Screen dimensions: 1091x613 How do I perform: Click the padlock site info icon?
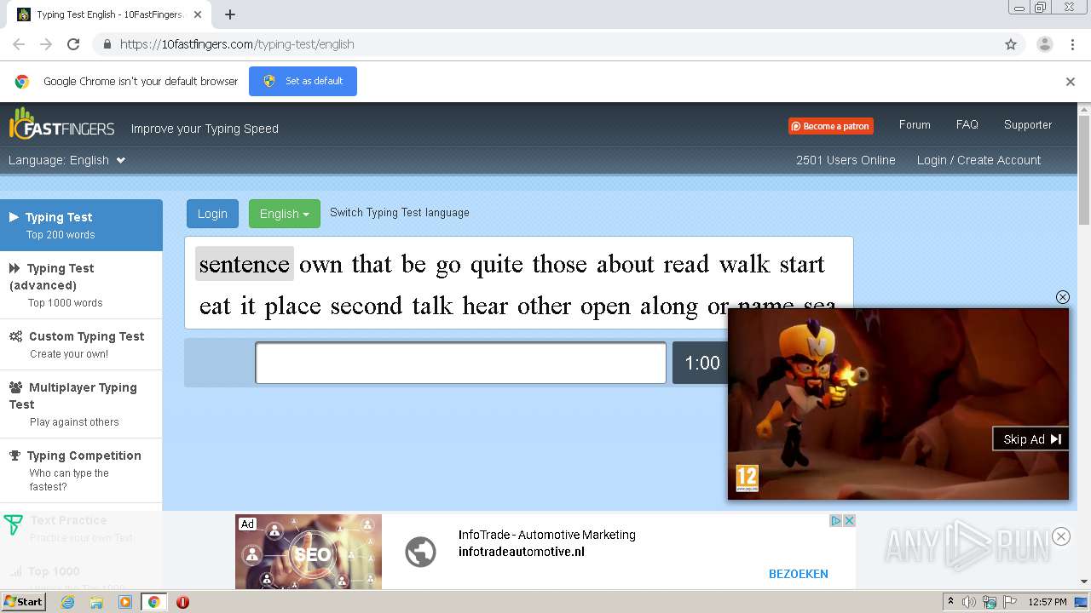coord(107,44)
